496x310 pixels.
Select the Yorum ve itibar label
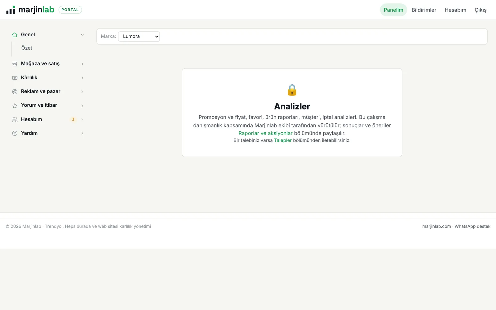[39, 105]
